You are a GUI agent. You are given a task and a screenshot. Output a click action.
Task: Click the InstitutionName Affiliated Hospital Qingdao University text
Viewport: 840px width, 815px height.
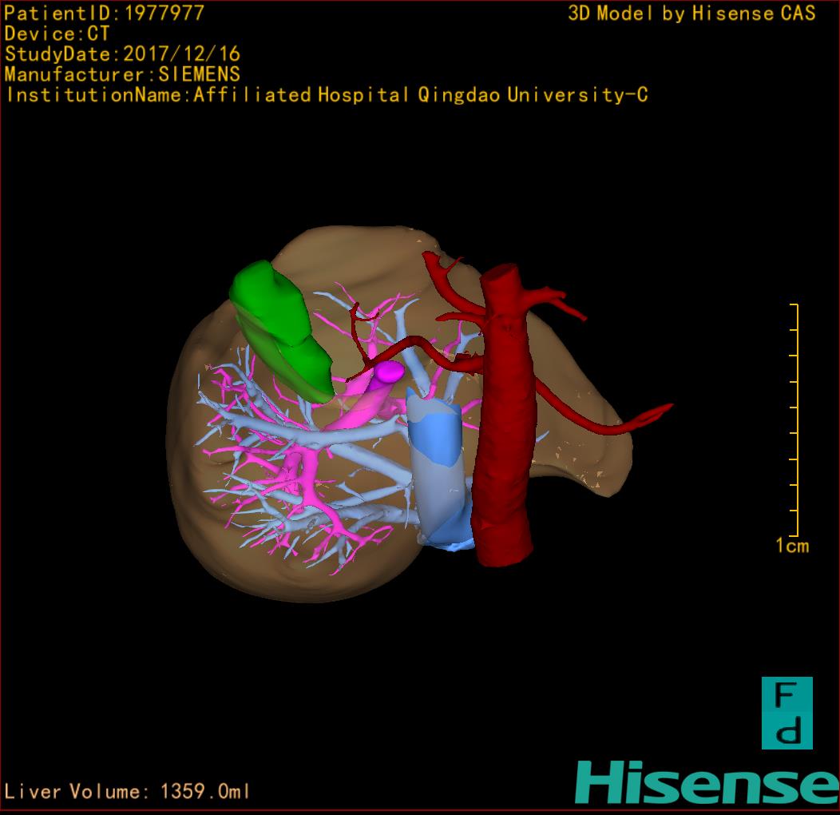(327, 95)
